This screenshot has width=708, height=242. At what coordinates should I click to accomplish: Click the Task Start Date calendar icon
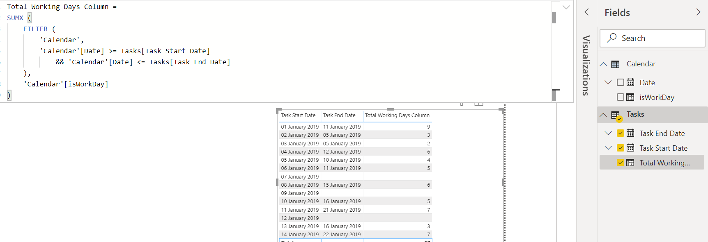click(630, 148)
